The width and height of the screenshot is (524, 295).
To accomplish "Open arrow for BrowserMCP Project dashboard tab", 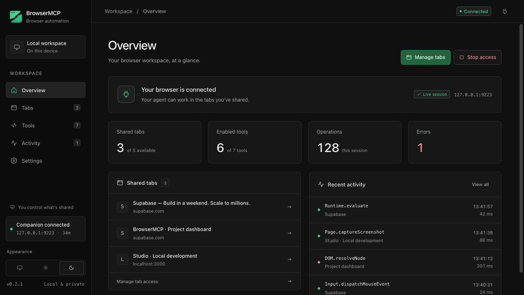I will (x=289, y=233).
